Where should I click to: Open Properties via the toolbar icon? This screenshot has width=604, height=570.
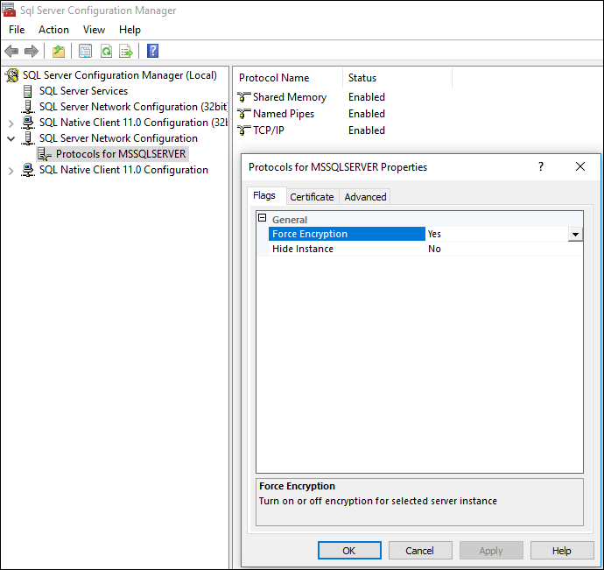pyautogui.click(x=85, y=51)
